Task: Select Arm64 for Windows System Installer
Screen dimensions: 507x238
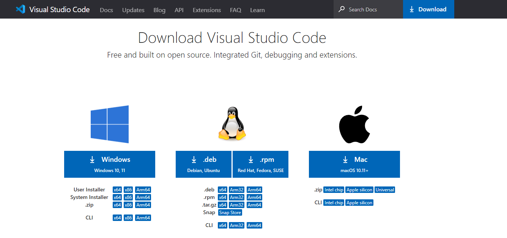Action: click(143, 197)
